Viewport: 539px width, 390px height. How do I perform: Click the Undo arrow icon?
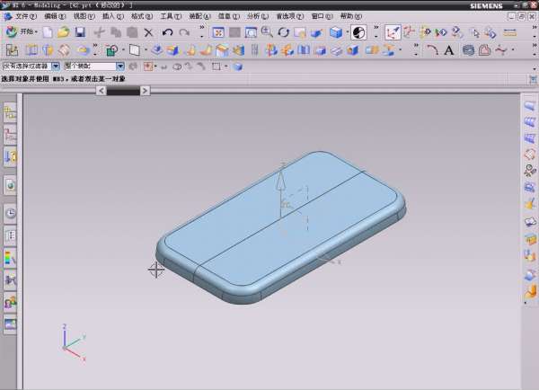(167, 32)
